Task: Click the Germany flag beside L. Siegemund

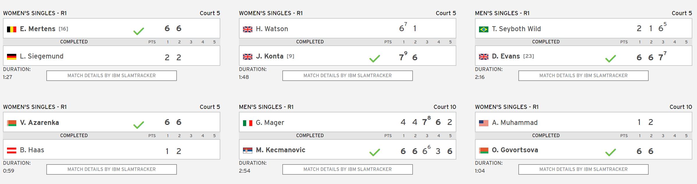Action: coord(11,56)
